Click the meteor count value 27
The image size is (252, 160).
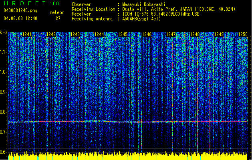[x=58, y=18]
